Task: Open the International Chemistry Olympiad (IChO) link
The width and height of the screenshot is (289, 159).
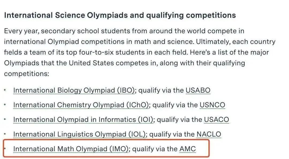Action: pyautogui.click(x=81, y=105)
